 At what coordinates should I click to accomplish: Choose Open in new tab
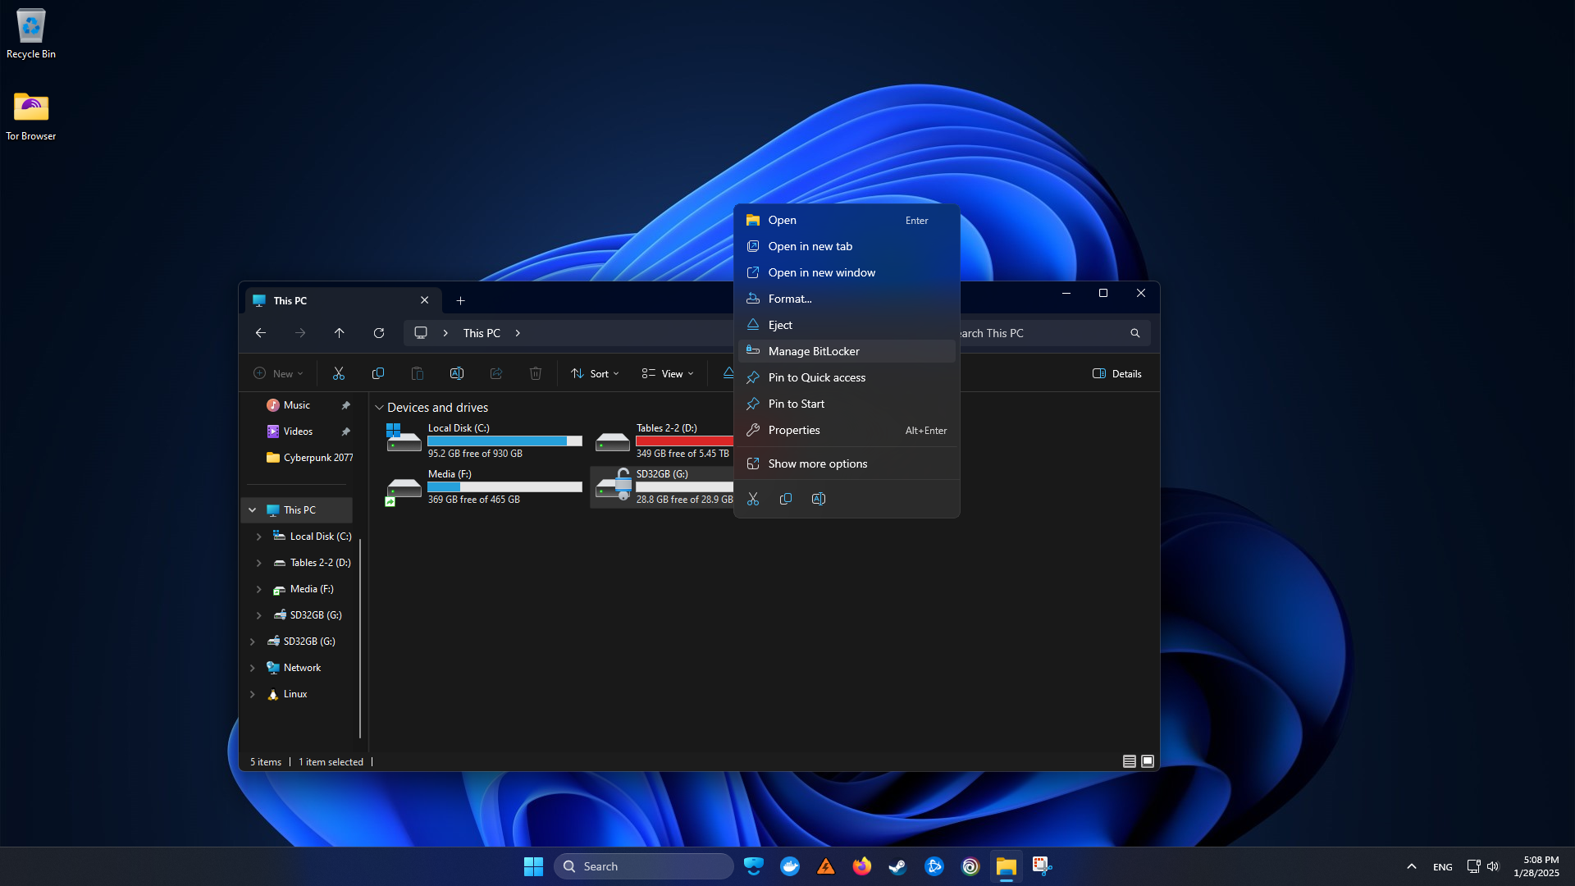pyautogui.click(x=847, y=246)
